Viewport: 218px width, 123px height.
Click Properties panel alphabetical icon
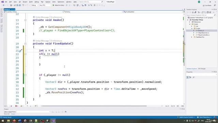point(190,78)
